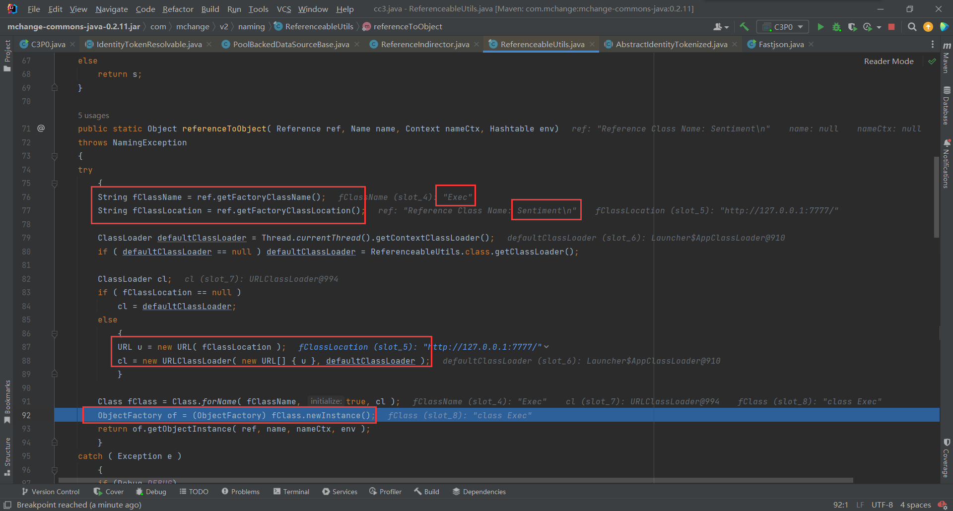Open the Maven tool window
The image size is (953, 511).
click(946, 58)
